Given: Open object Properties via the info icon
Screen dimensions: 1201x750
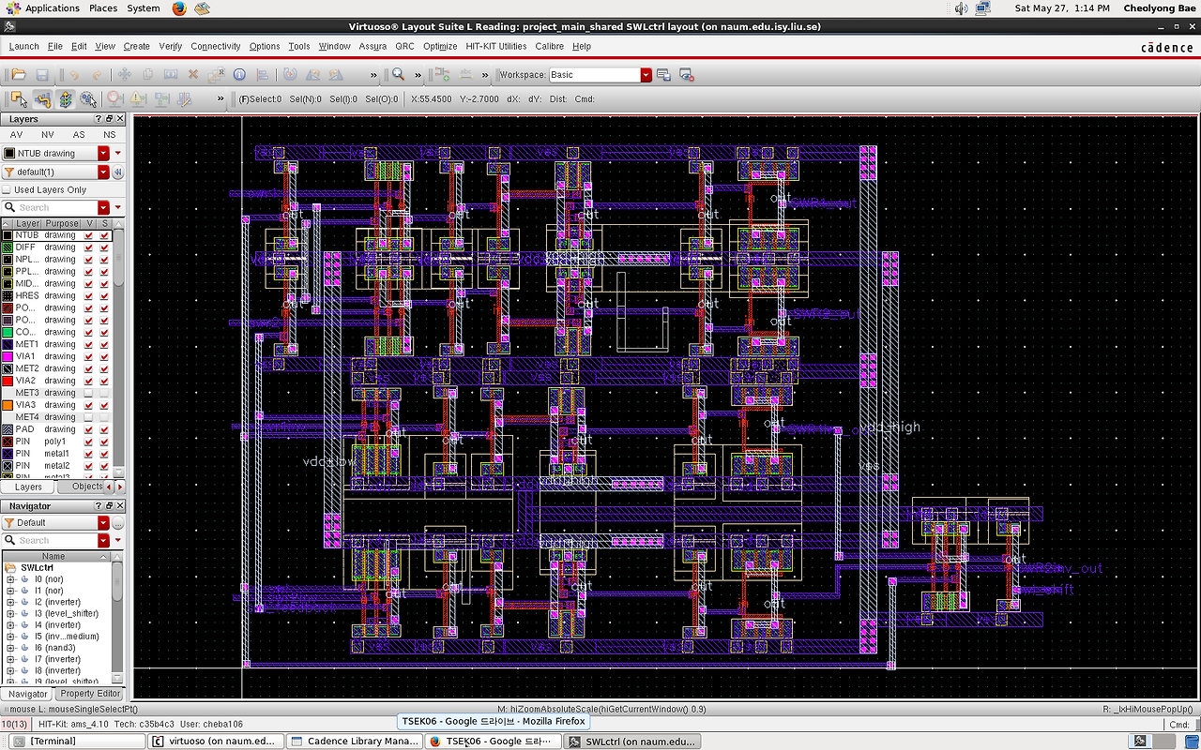Looking at the screenshot, I should (x=239, y=74).
